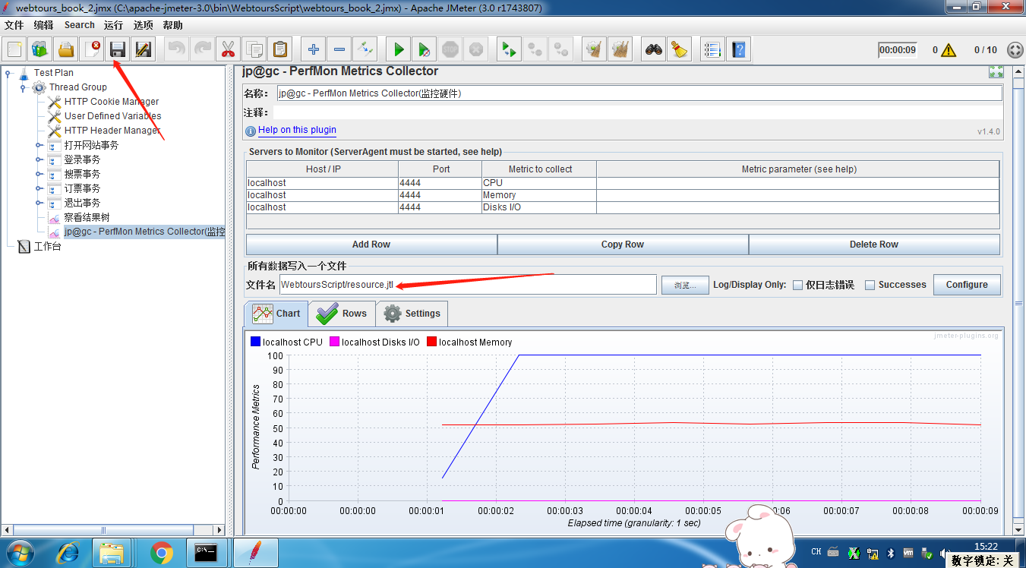Click the Remote Shutdown All icon
This screenshot has height=568, width=1026.
(560, 50)
